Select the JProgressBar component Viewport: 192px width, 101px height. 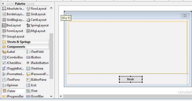(13, 96)
